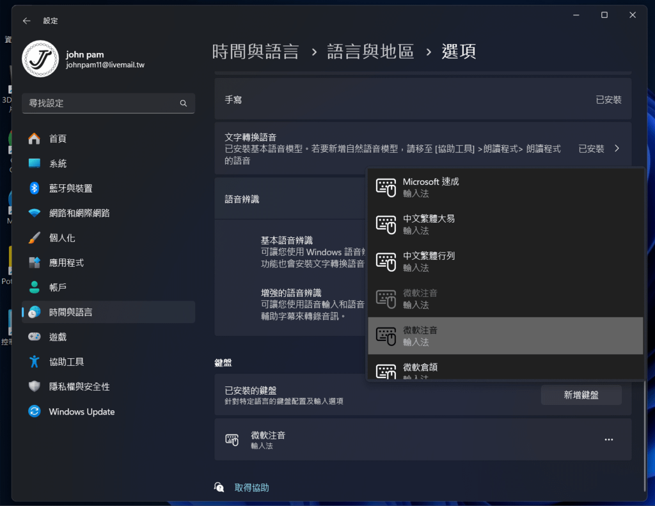Select 時間與語言 in the sidebar

108,312
